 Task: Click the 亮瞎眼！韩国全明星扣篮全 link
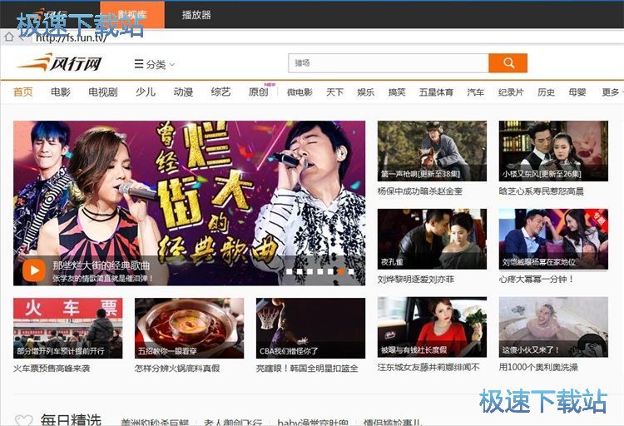pos(307,369)
